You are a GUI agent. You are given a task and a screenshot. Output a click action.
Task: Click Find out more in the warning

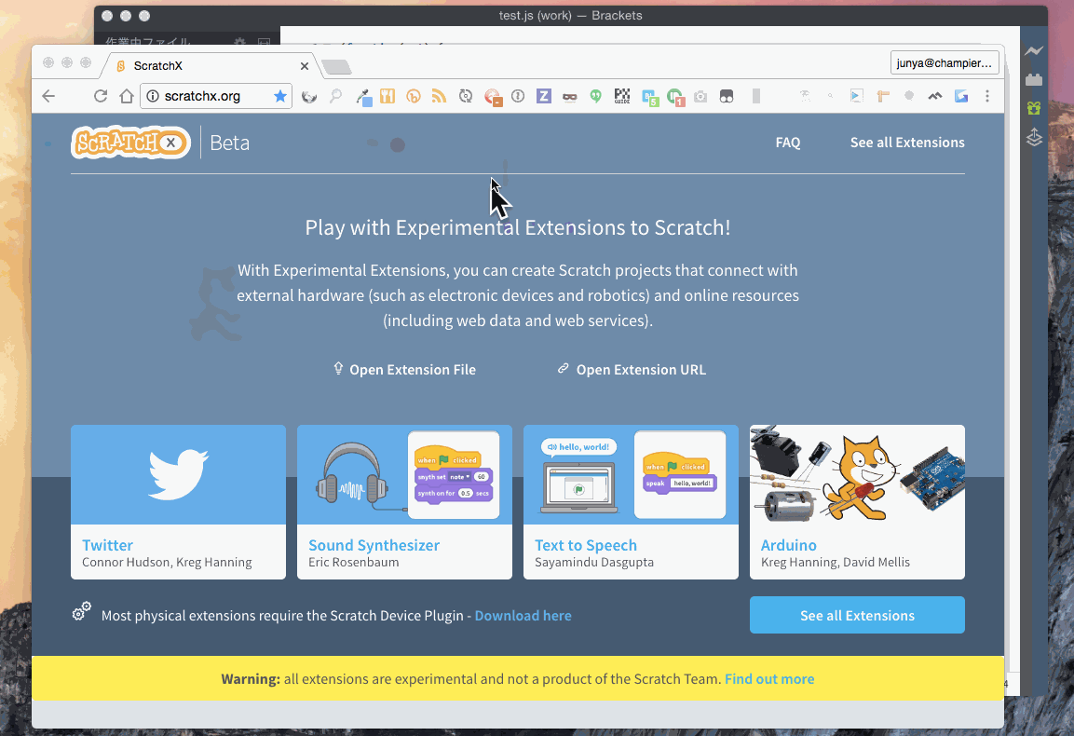[770, 679]
